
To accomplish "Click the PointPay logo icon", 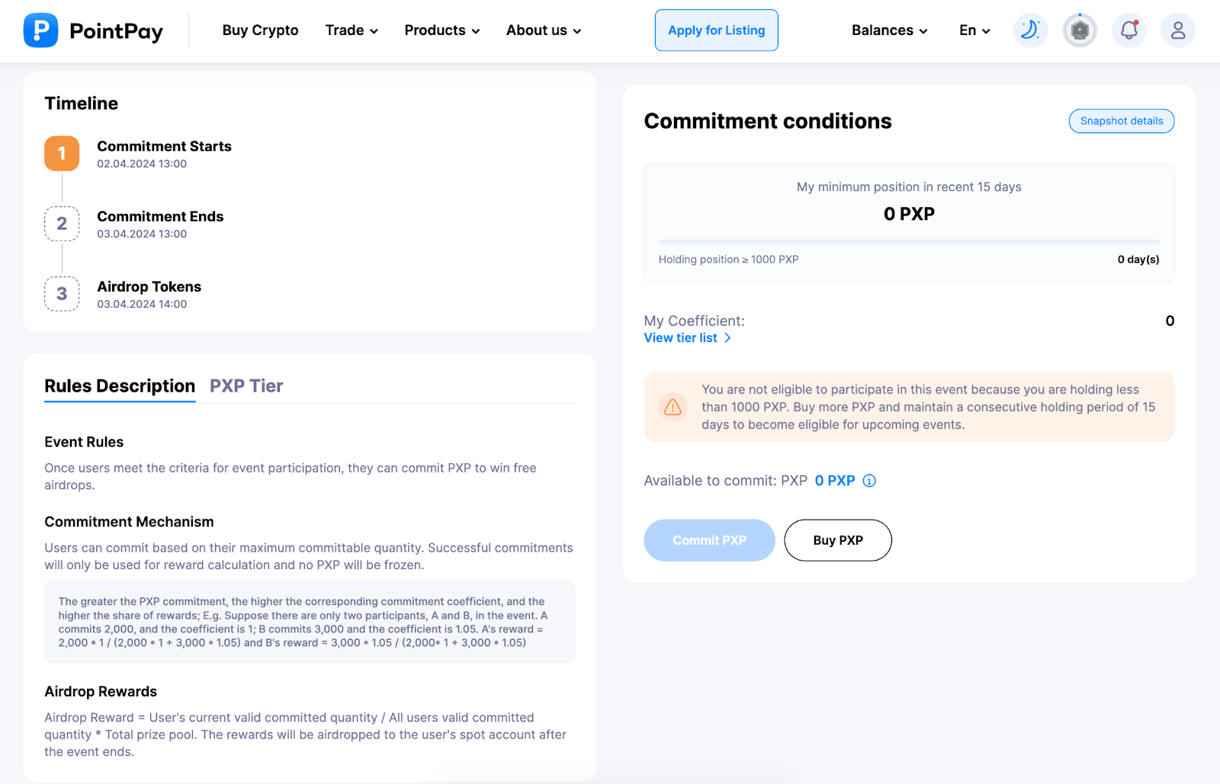I will coord(40,30).
